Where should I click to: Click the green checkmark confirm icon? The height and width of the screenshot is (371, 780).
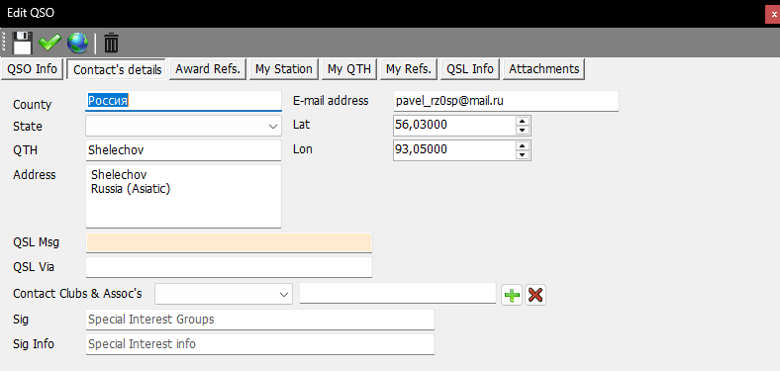[49, 43]
